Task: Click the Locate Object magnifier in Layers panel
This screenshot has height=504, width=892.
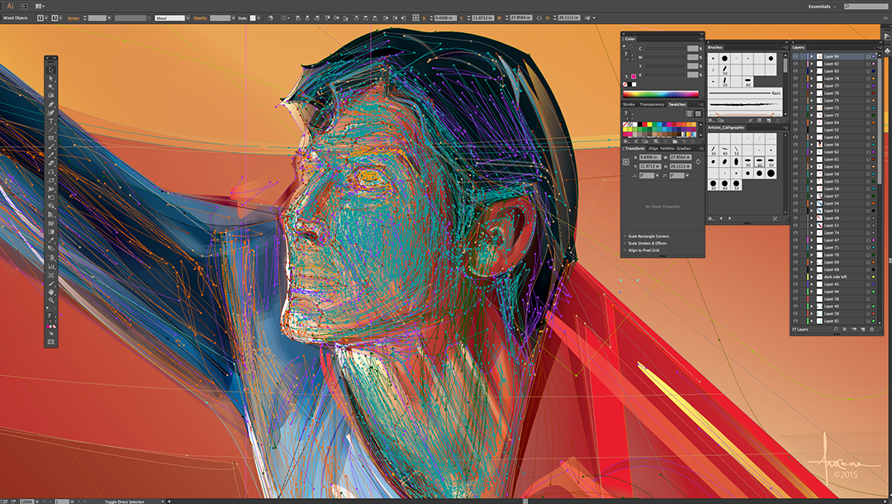Action: pyautogui.click(x=835, y=330)
